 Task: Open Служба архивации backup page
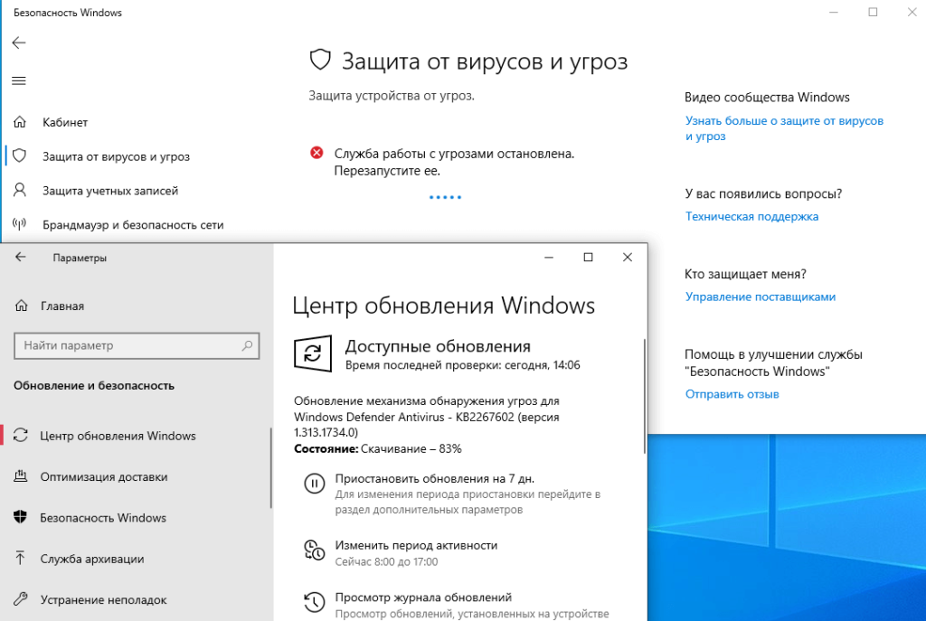click(x=91, y=559)
